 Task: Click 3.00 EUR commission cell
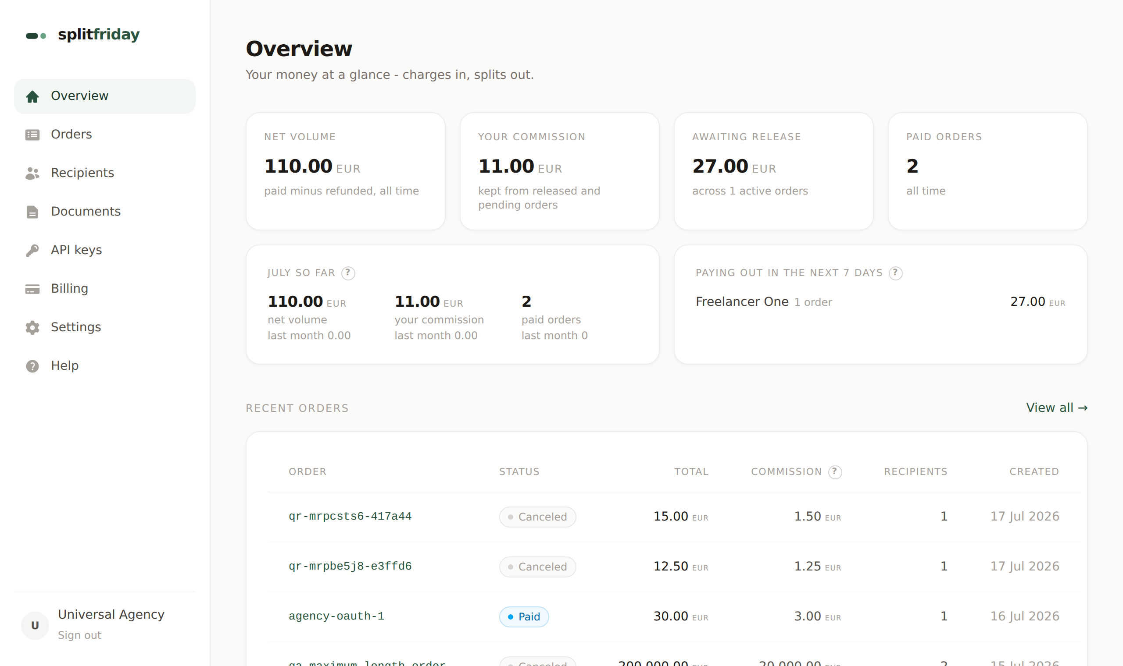click(818, 616)
